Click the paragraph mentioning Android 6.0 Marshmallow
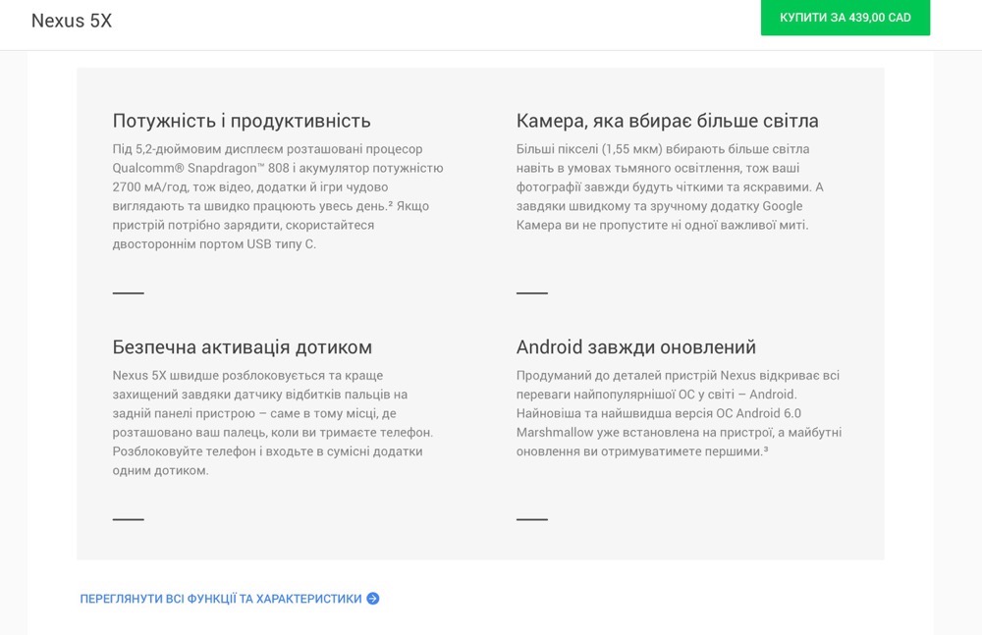The height and width of the screenshot is (635, 982). coord(679,413)
